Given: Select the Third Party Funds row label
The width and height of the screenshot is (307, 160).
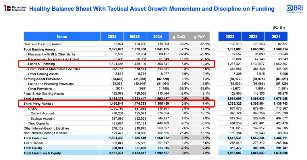Looking at the screenshot, I should 38,104.
